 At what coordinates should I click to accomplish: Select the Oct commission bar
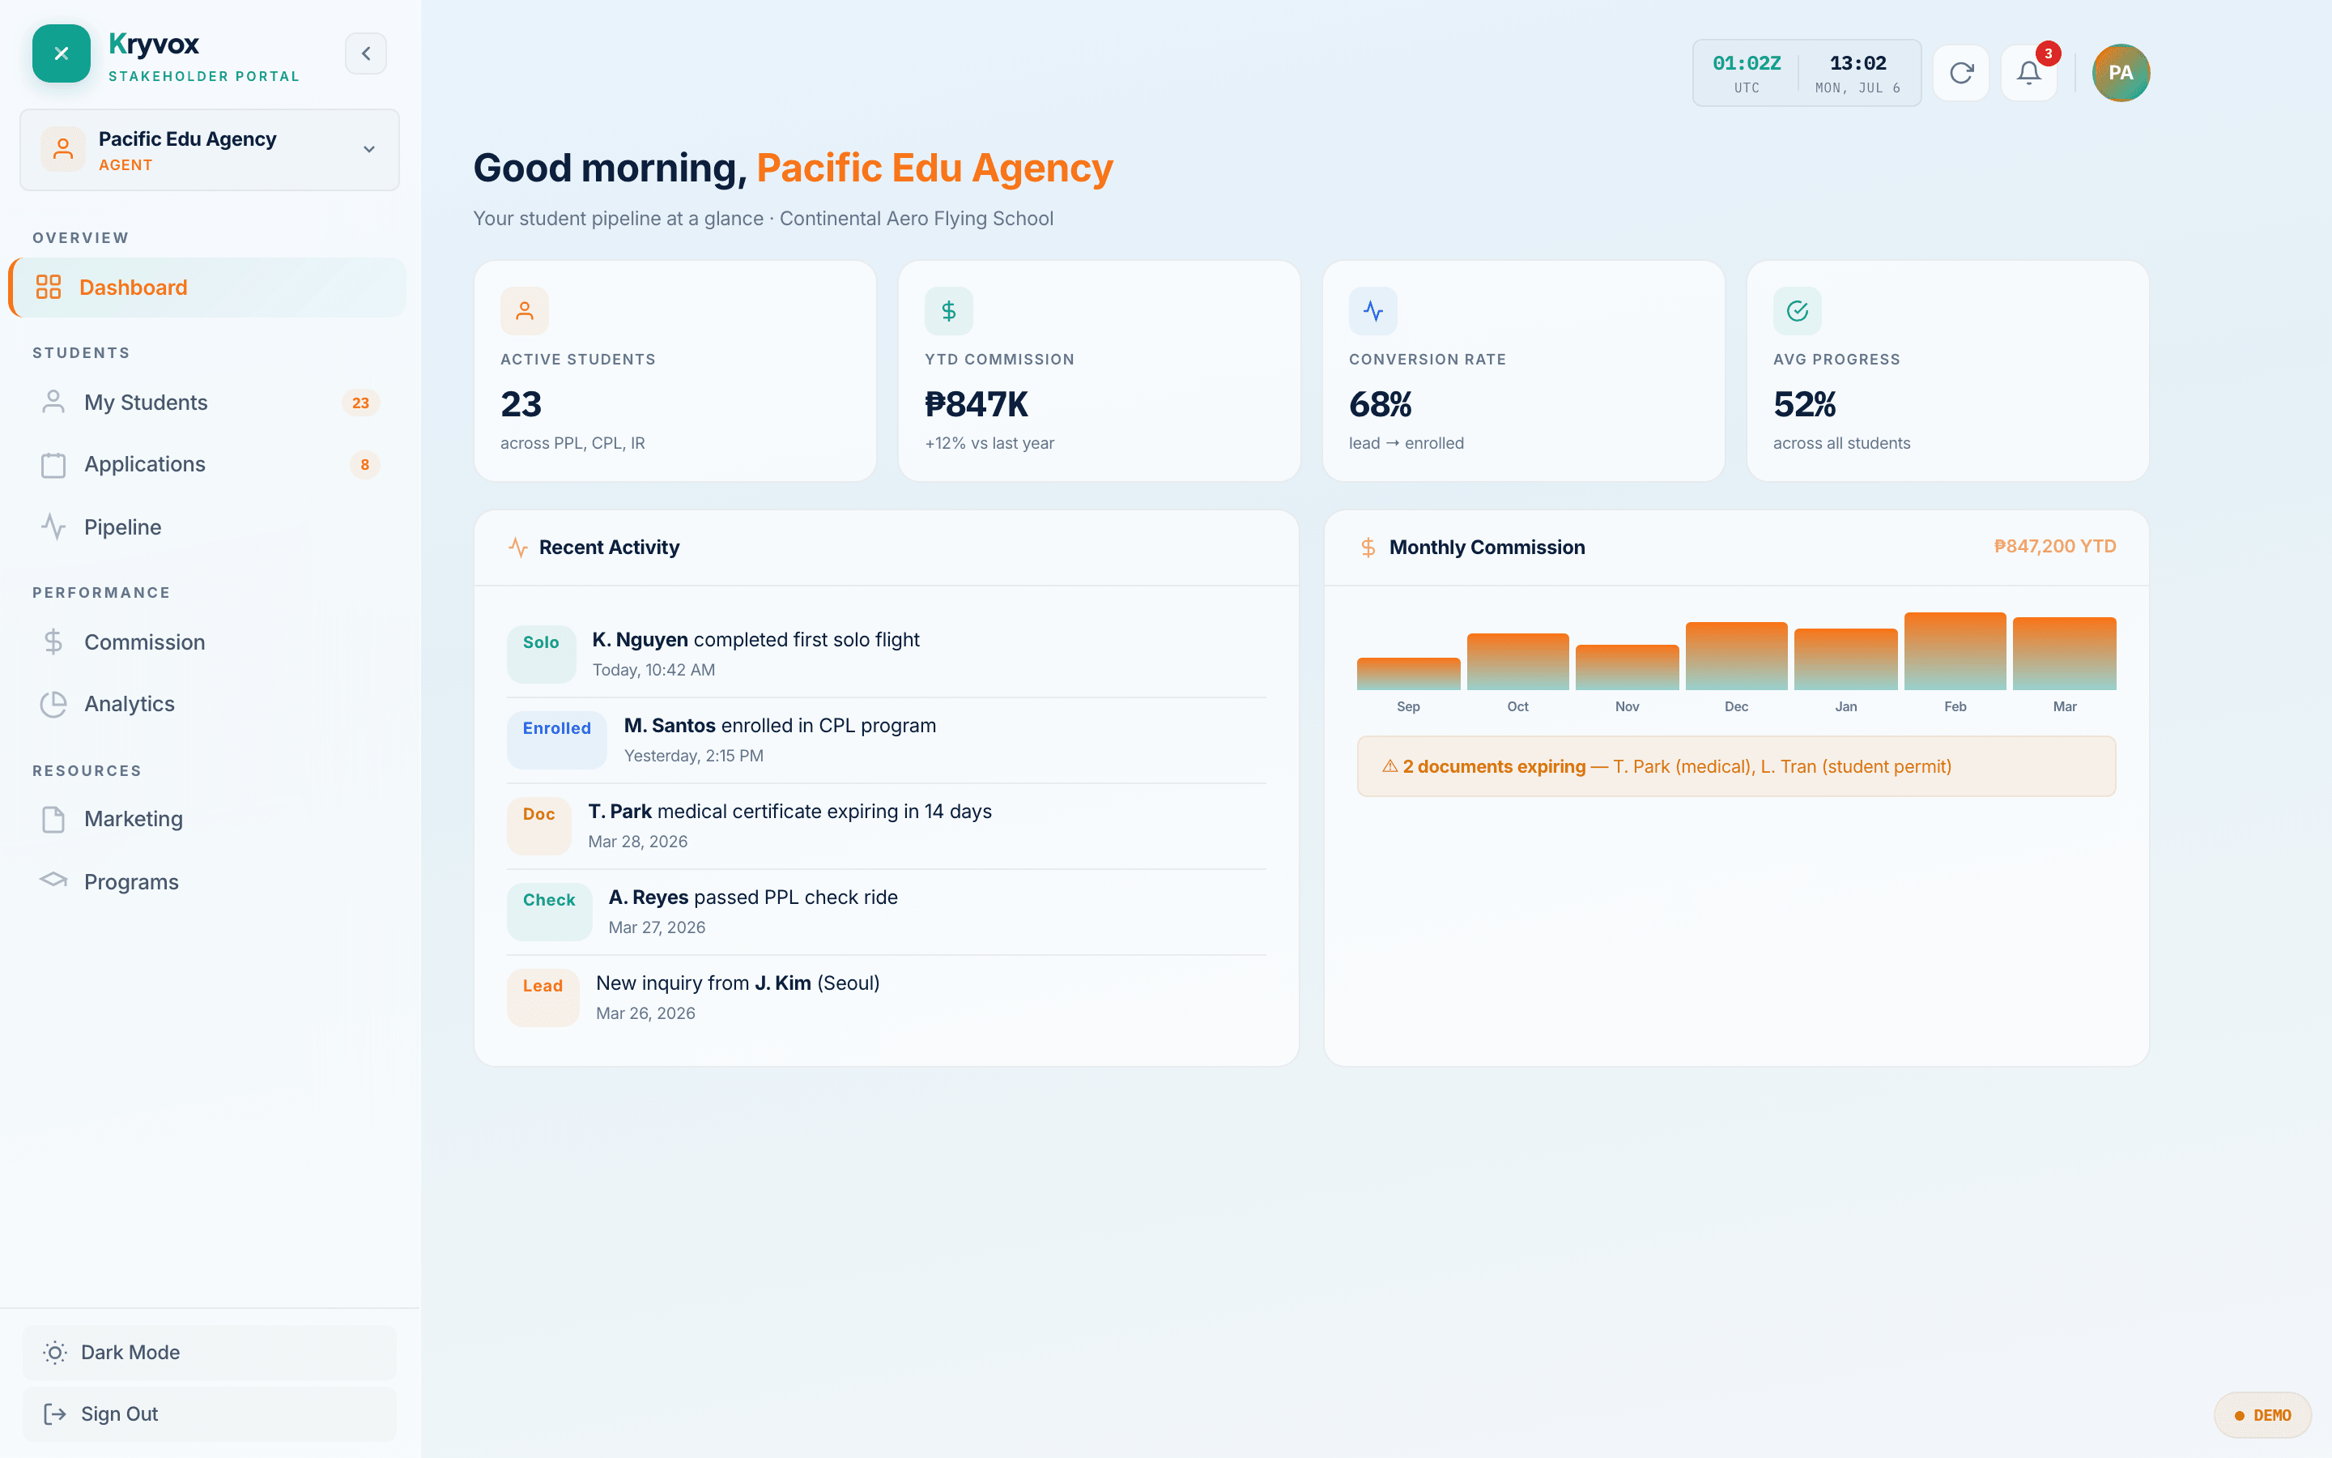tap(1517, 662)
